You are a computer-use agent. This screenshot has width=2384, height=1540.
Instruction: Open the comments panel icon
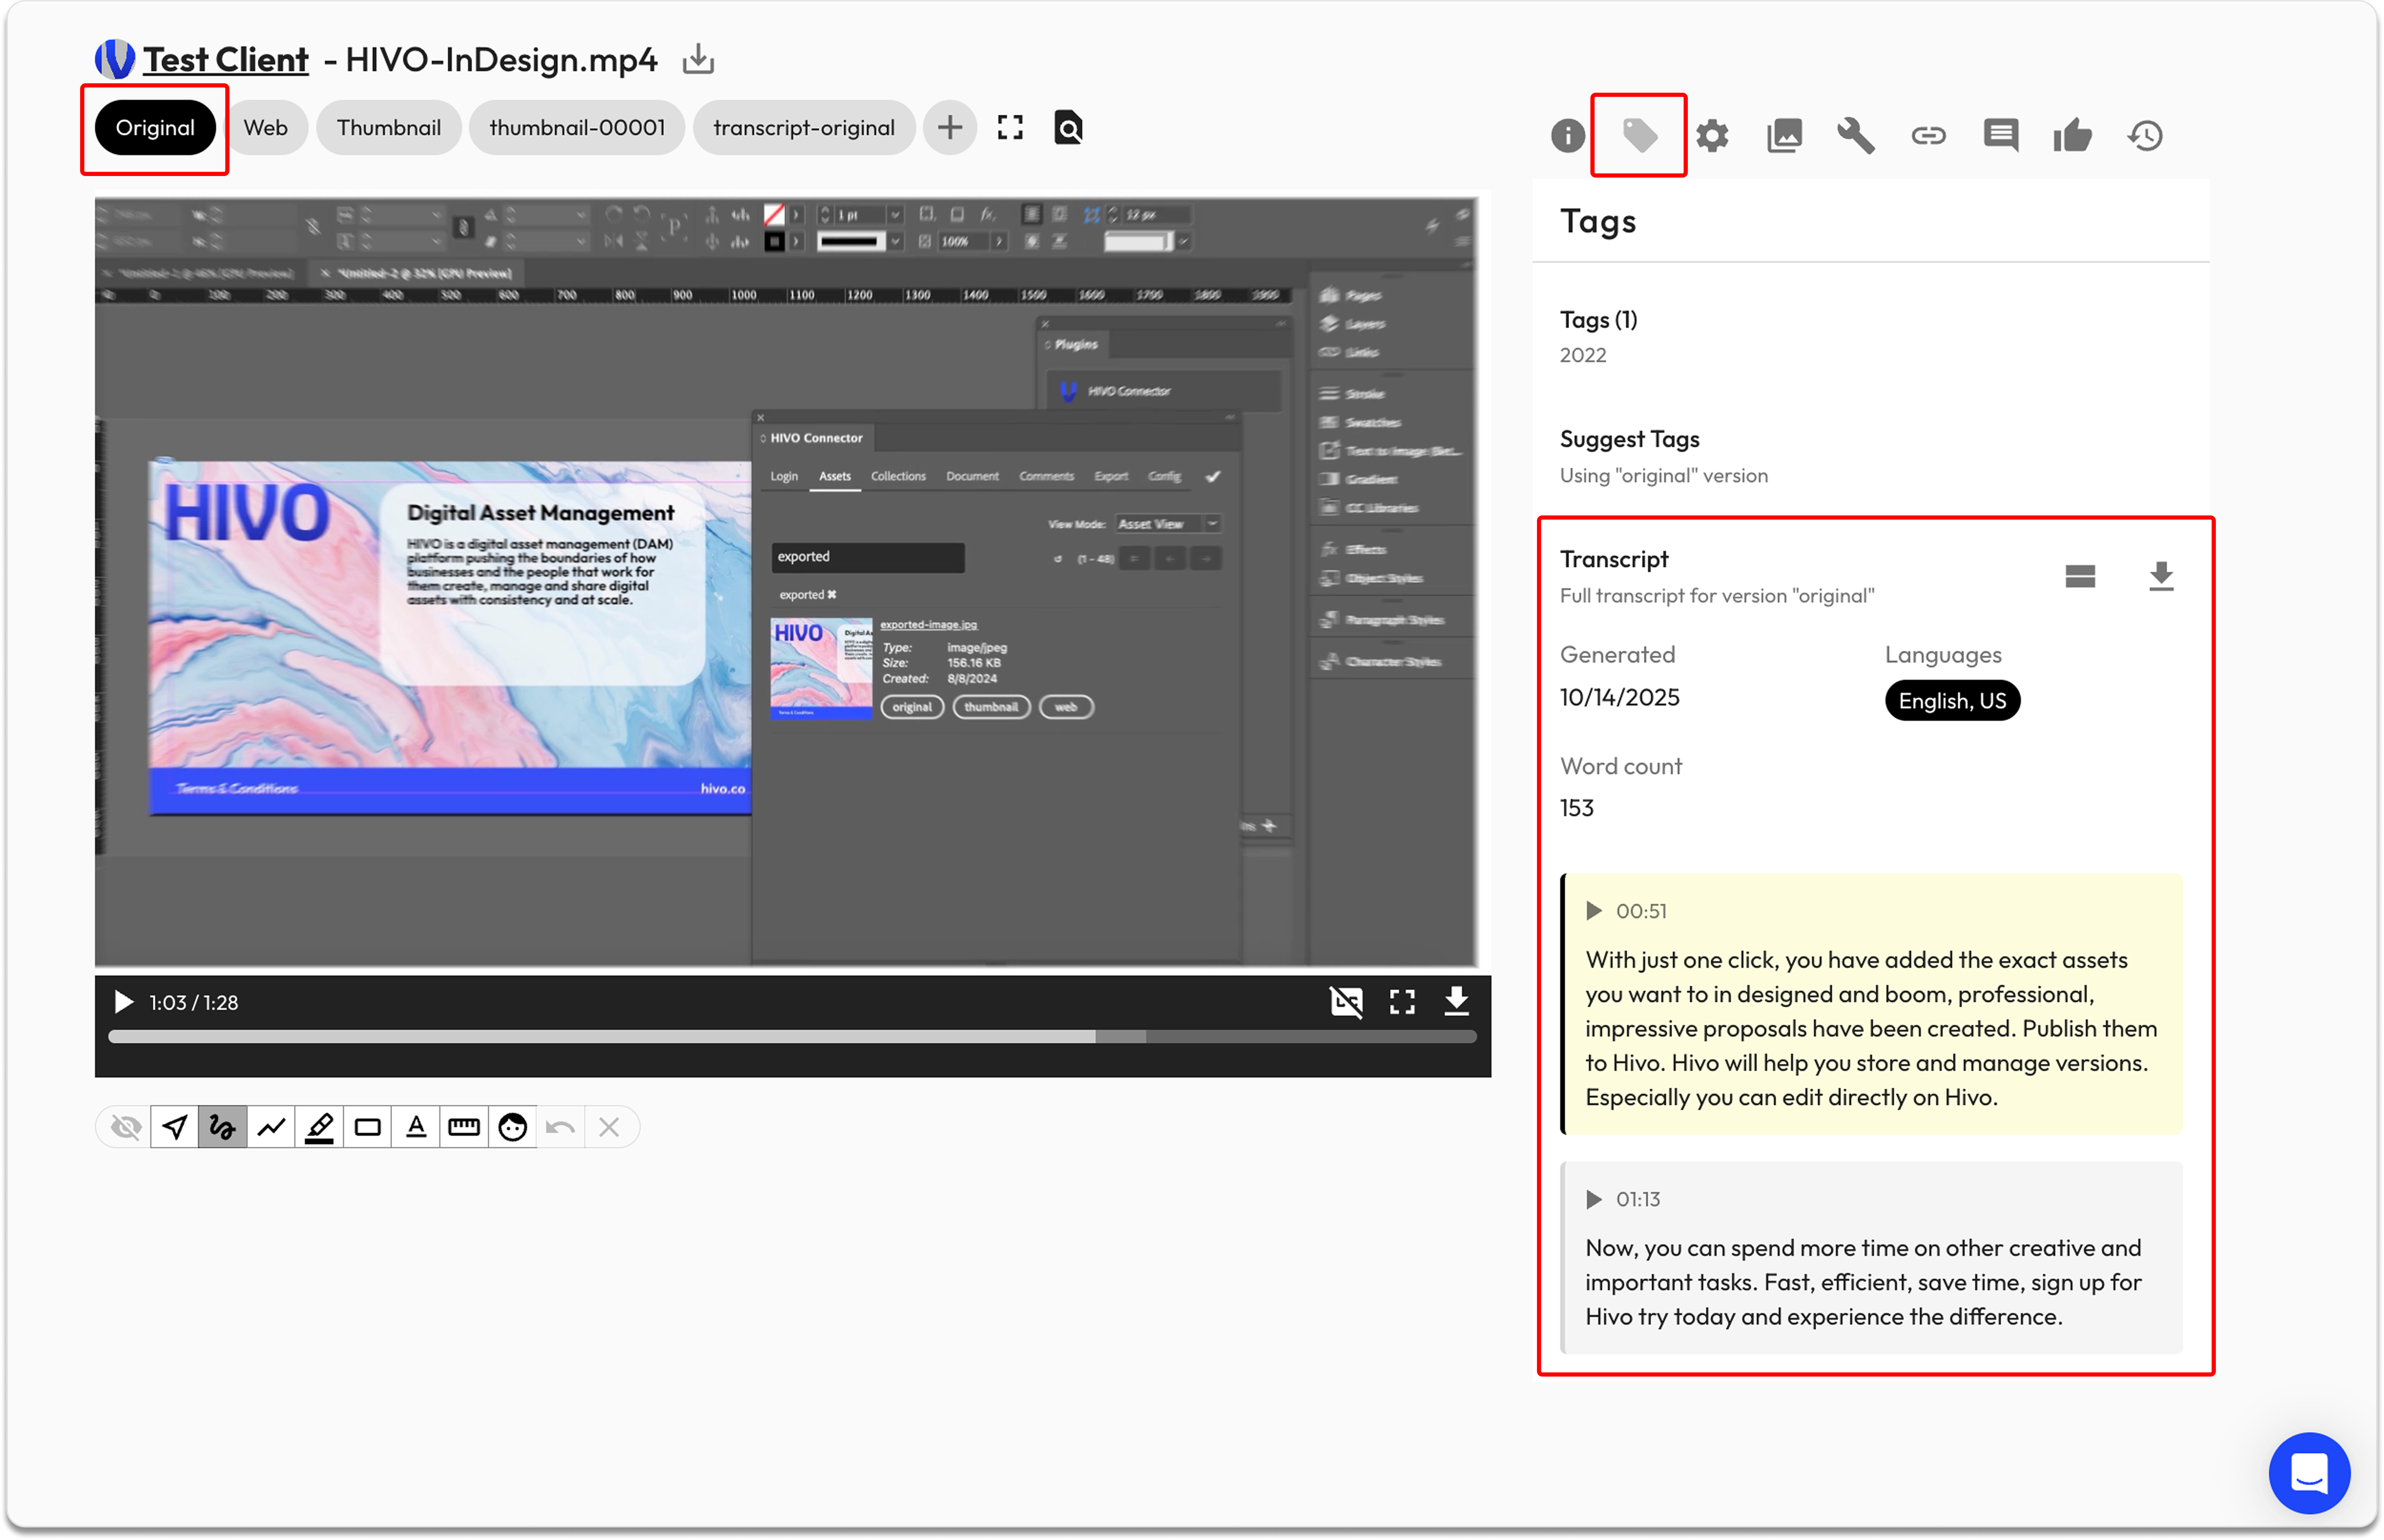(x=2000, y=135)
